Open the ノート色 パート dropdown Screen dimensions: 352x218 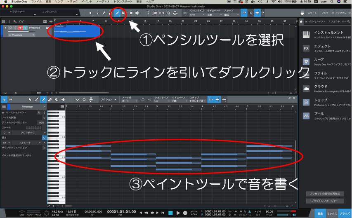coord(130,101)
